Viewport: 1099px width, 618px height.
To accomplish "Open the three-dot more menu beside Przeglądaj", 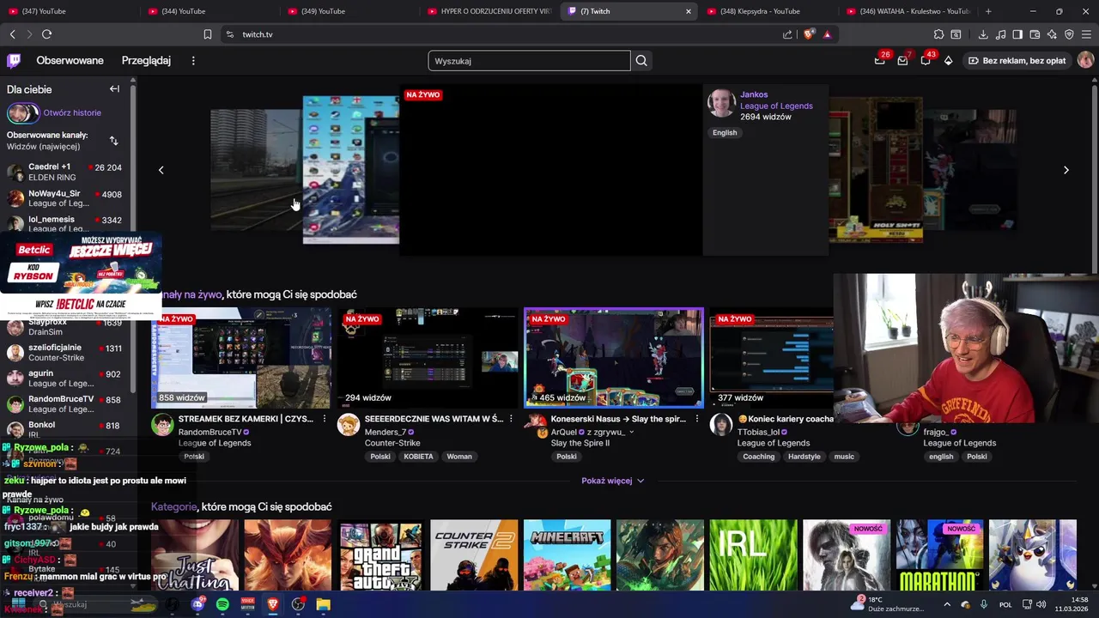I will (x=193, y=61).
